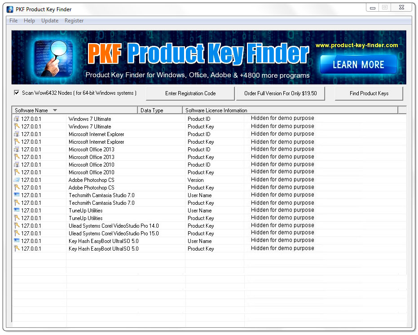Click the Office 2013 Product Key row icon
This screenshot has height=335, width=418.
click(17, 157)
